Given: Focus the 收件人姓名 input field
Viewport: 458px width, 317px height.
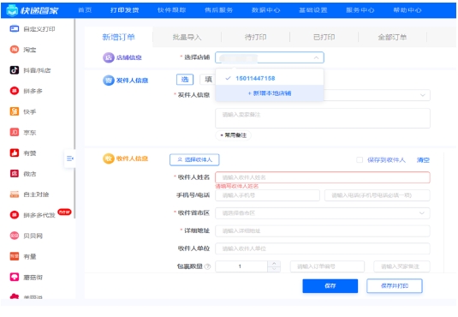Looking at the screenshot, I should pyautogui.click(x=323, y=177).
